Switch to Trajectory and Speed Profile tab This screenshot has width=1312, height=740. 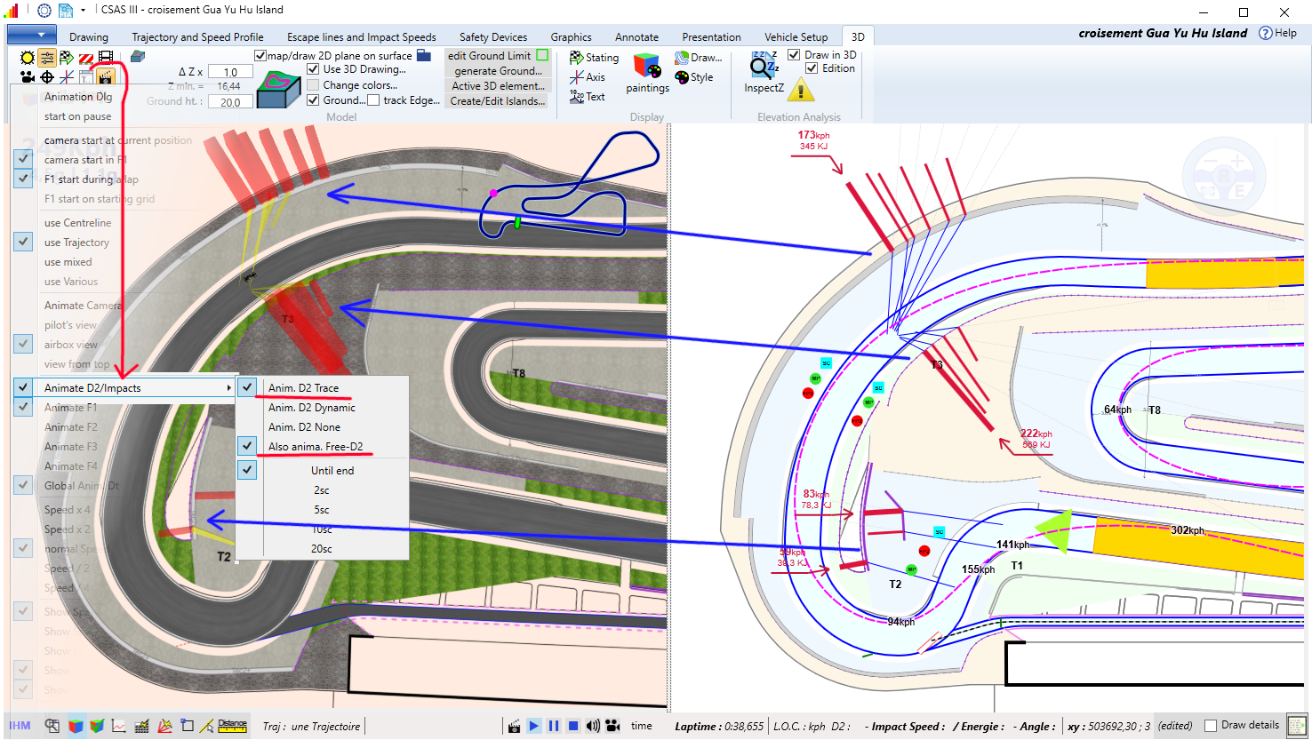pos(197,37)
